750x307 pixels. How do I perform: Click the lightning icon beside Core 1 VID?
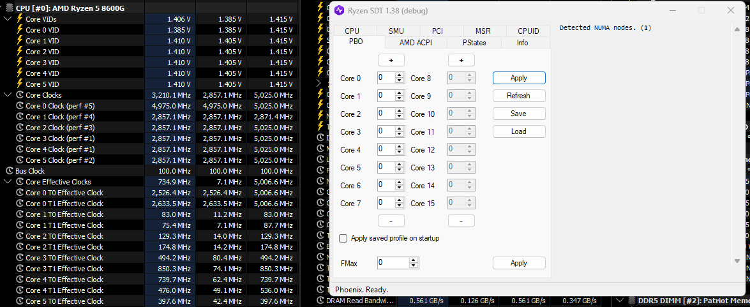20,41
